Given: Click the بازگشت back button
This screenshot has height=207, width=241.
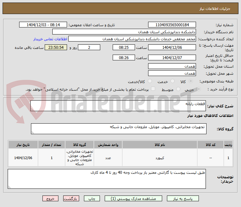Looking at the screenshot, I should [71, 198].
